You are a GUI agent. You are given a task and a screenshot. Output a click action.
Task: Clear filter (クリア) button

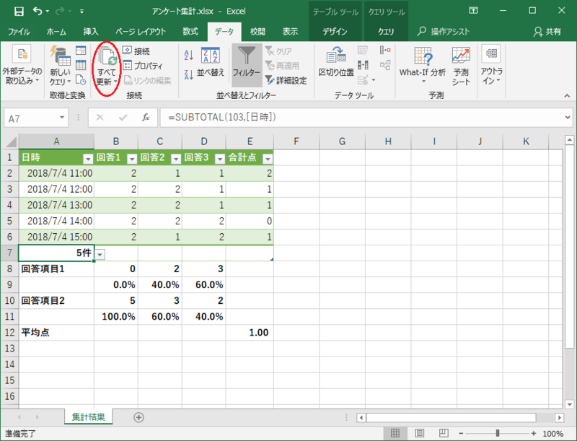click(278, 51)
